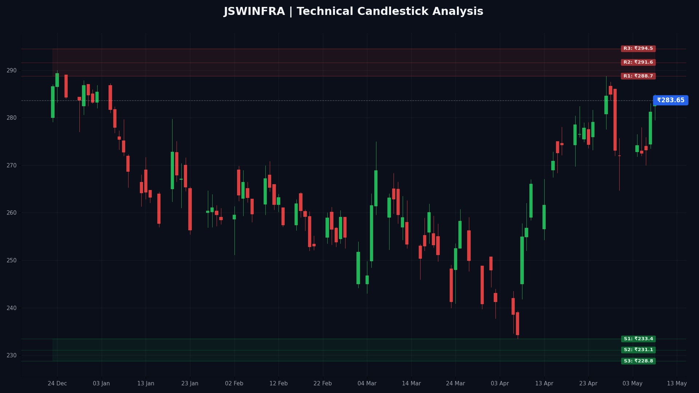This screenshot has height=393, width=699.
Task: Click the 13 Apr date label
Action: tap(544, 384)
